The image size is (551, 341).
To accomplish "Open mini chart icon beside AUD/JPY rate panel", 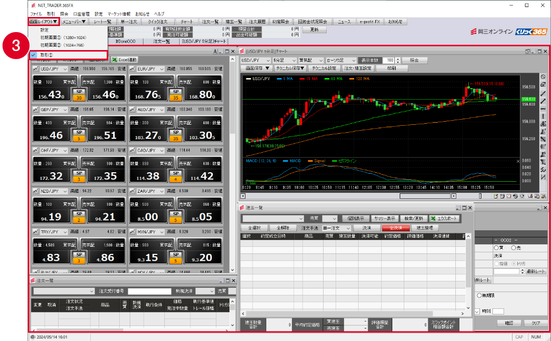I will pyautogui.click(x=132, y=110).
